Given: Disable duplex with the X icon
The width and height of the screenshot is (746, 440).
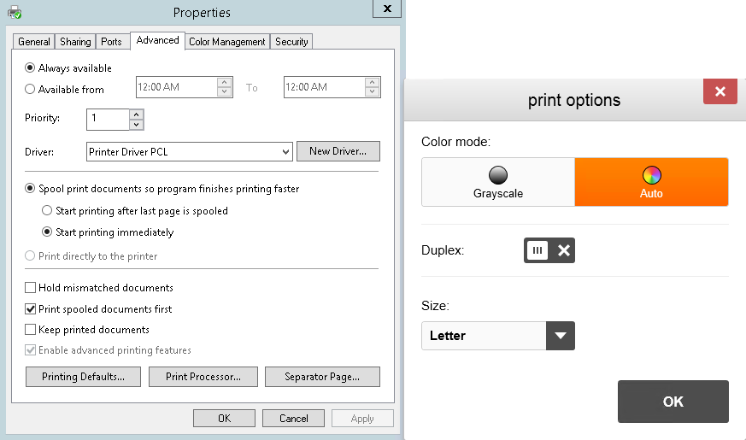Looking at the screenshot, I should pyautogui.click(x=563, y=250).
